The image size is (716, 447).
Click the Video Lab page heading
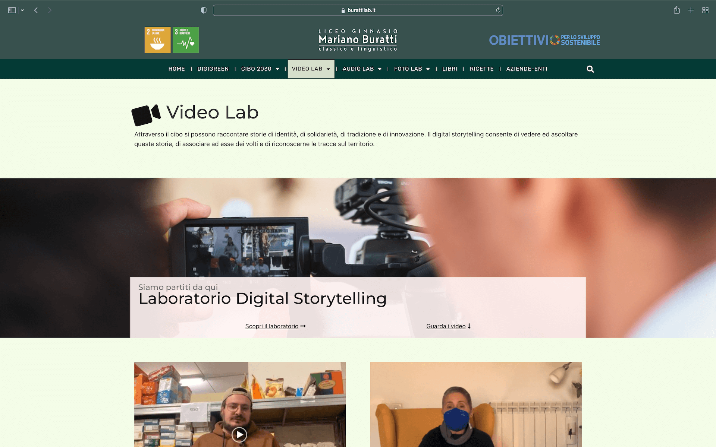[212, 112]
